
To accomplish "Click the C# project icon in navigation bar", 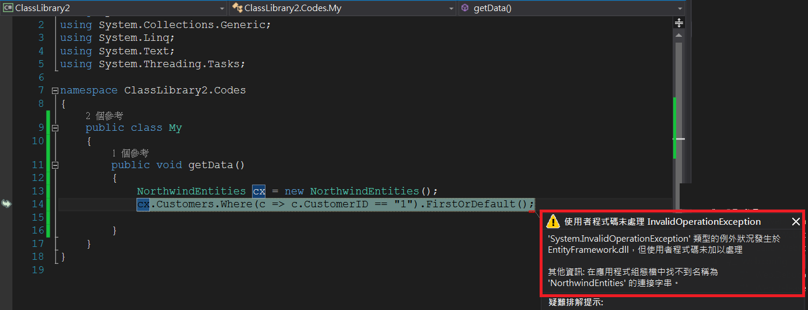I will tap(8, 8).
